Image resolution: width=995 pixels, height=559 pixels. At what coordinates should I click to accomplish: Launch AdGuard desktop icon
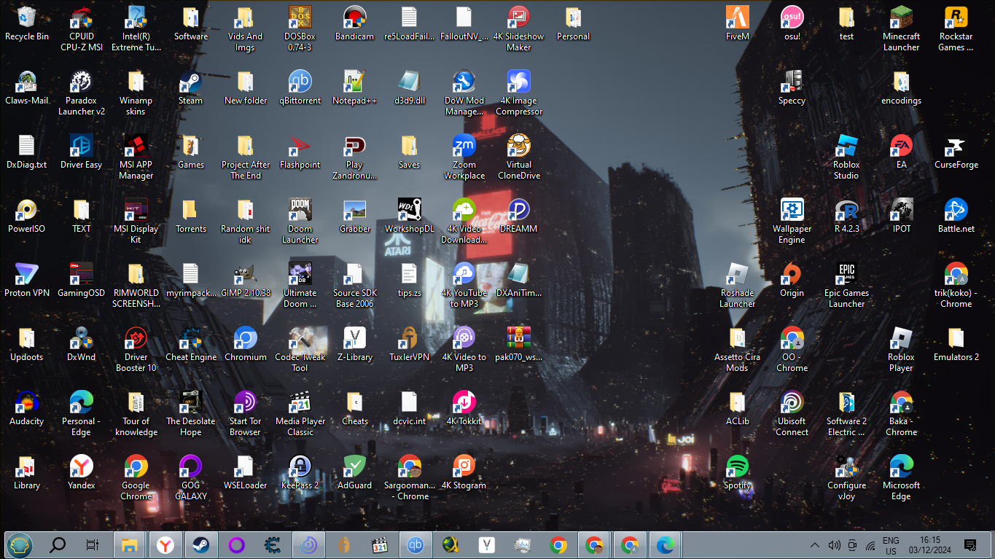[354, 473]
